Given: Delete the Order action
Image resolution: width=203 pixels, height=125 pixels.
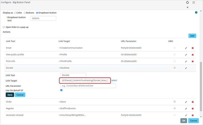Looking at the screenshot, I should [193, 102].
